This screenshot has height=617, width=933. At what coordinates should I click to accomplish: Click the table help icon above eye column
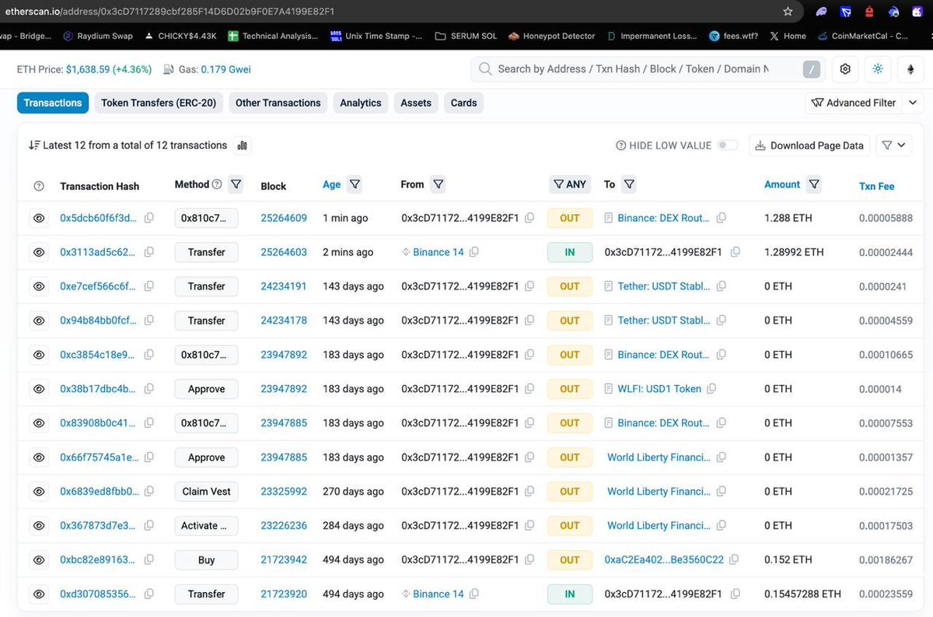point(39,186)
